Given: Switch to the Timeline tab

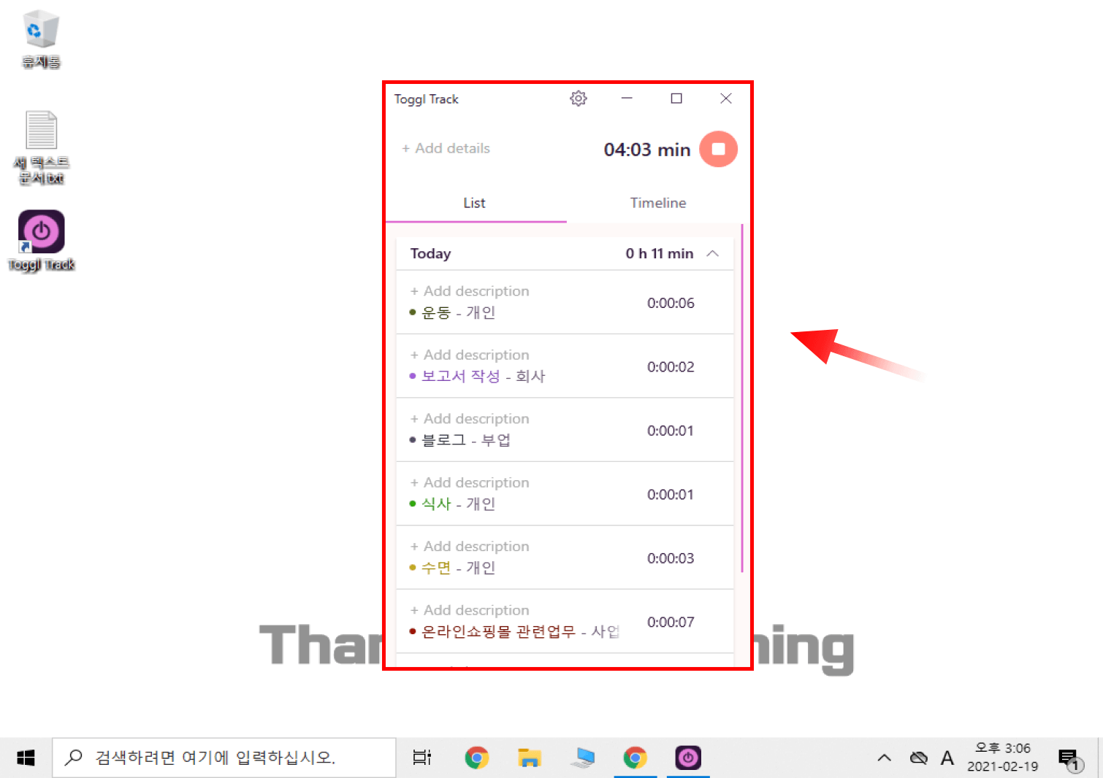Looking at the screenshot, I should [658, 203].
